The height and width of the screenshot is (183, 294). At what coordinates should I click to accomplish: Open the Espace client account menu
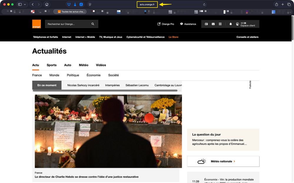point(247,24)
